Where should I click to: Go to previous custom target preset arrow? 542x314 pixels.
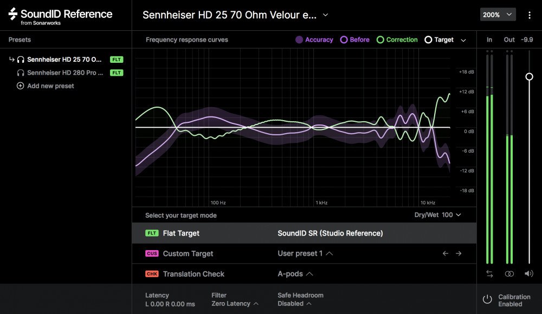[445, 253]
